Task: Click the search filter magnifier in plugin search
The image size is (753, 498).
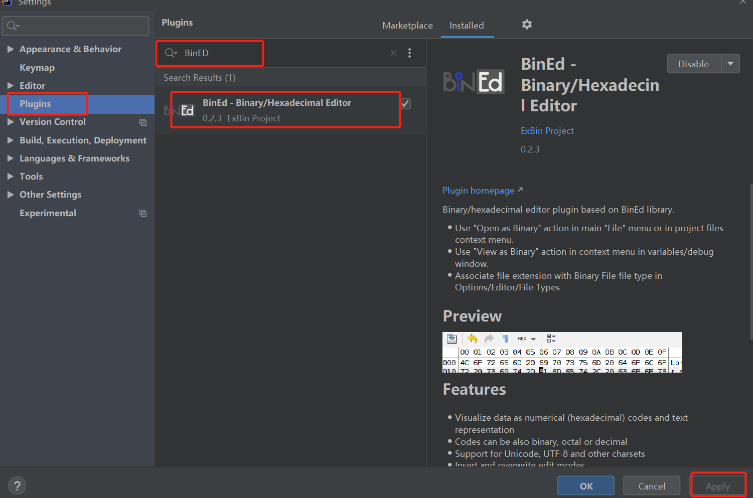Action: coord(171,53)
